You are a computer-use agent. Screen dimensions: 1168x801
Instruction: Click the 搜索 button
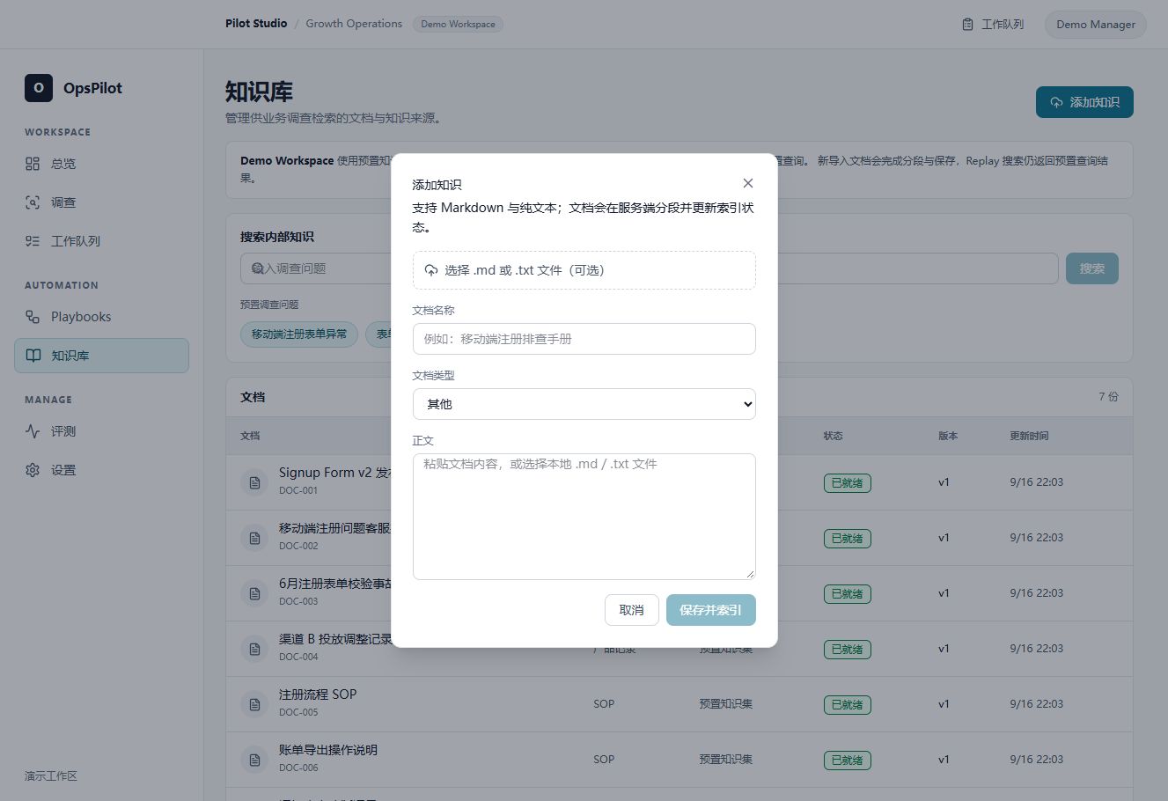click(1092, 268)
